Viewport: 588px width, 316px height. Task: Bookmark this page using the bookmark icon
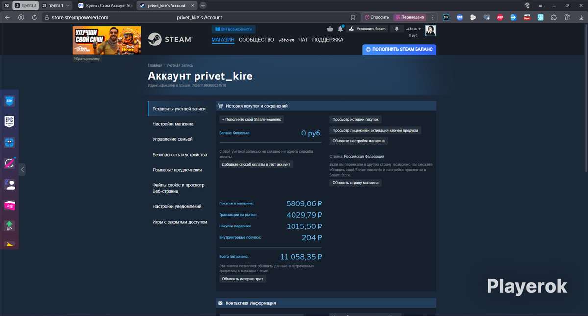(353, 17)
